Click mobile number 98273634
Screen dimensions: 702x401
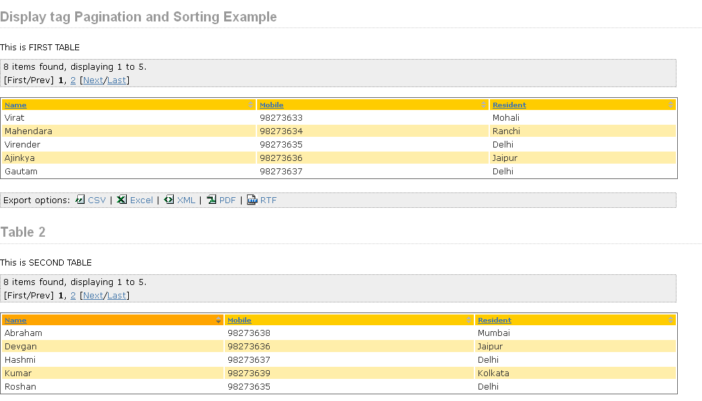281,131
